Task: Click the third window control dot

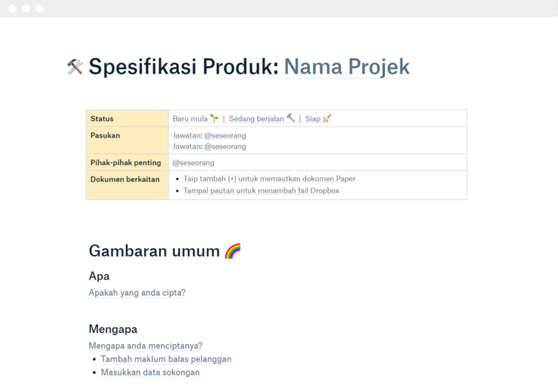Action: coord(39,8)
